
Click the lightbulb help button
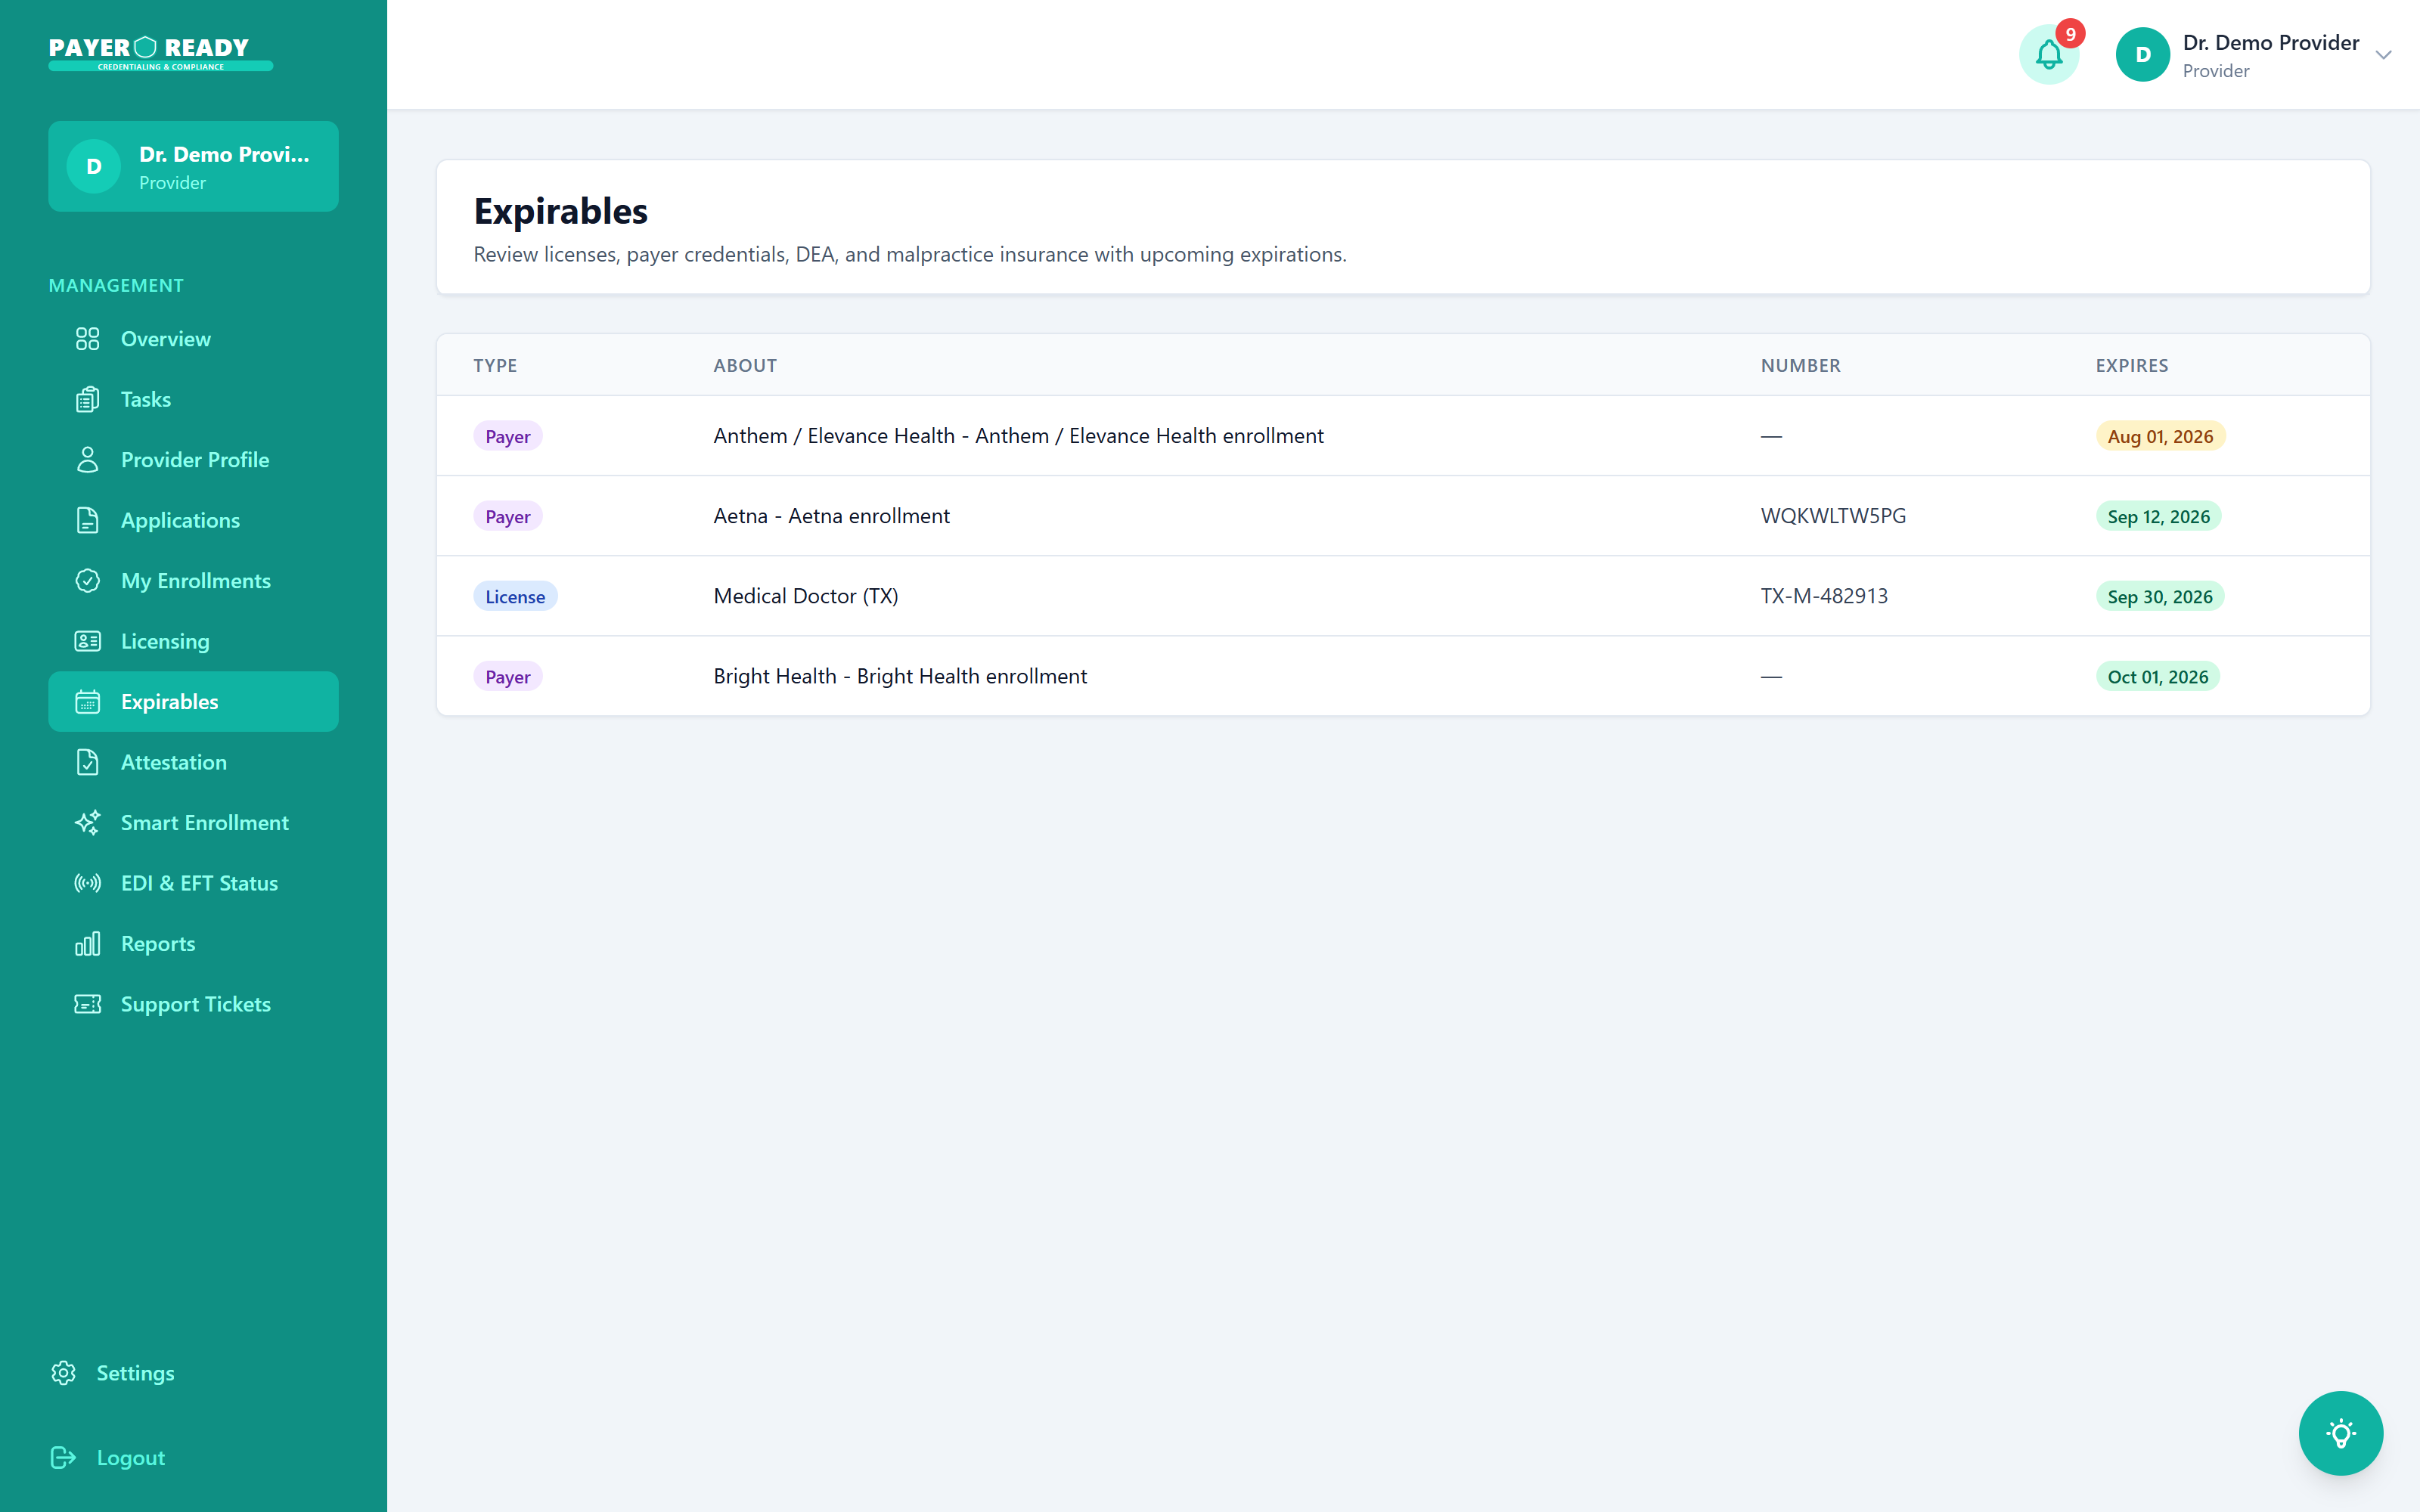coord(2340,1433)
